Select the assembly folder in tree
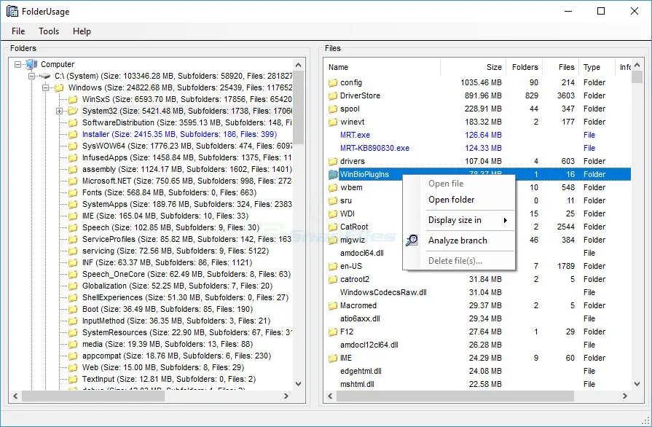Image resolution: width=652 pixels, height=427 pixels. point(186,169)
